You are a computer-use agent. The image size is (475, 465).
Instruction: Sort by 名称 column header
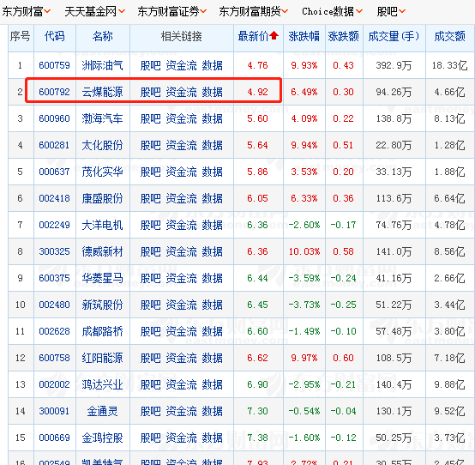(102, 36)
